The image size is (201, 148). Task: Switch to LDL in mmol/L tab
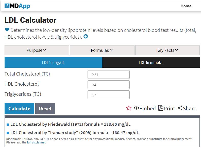click(151, 63)
